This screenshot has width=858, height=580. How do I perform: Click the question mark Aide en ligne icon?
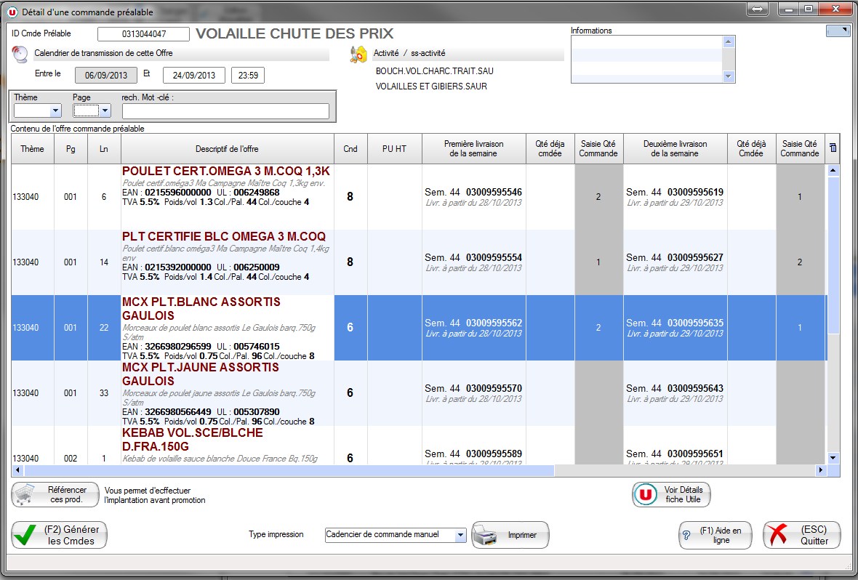(x=686, y=536)
